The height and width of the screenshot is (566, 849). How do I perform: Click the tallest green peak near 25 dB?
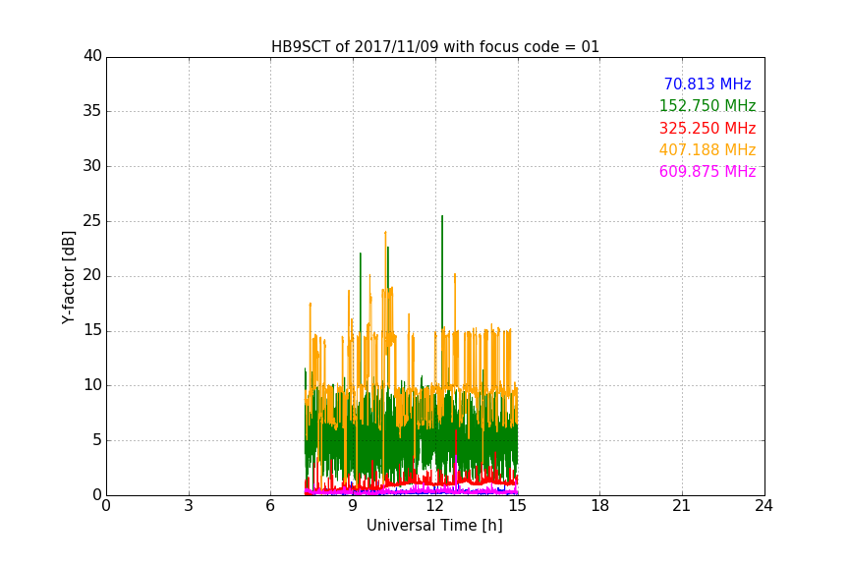[x=442, y=218]
